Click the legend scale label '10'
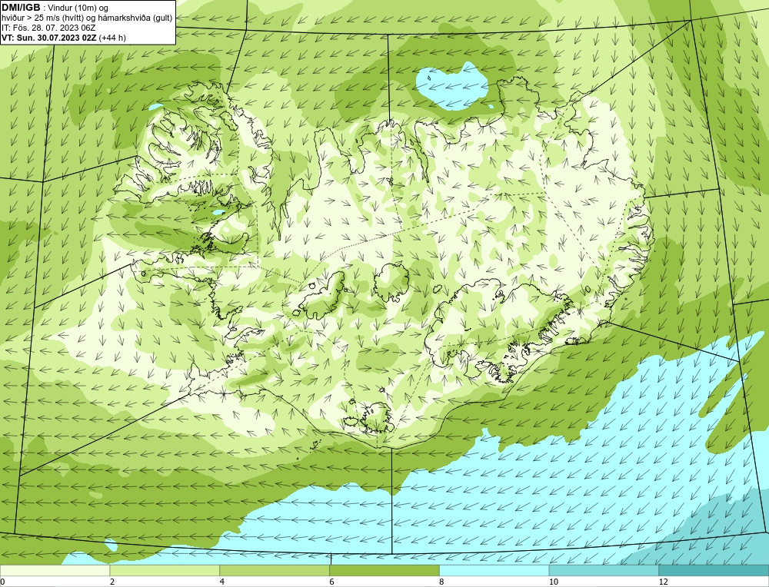This screenshot has width=769, height=587. (553, 582)
